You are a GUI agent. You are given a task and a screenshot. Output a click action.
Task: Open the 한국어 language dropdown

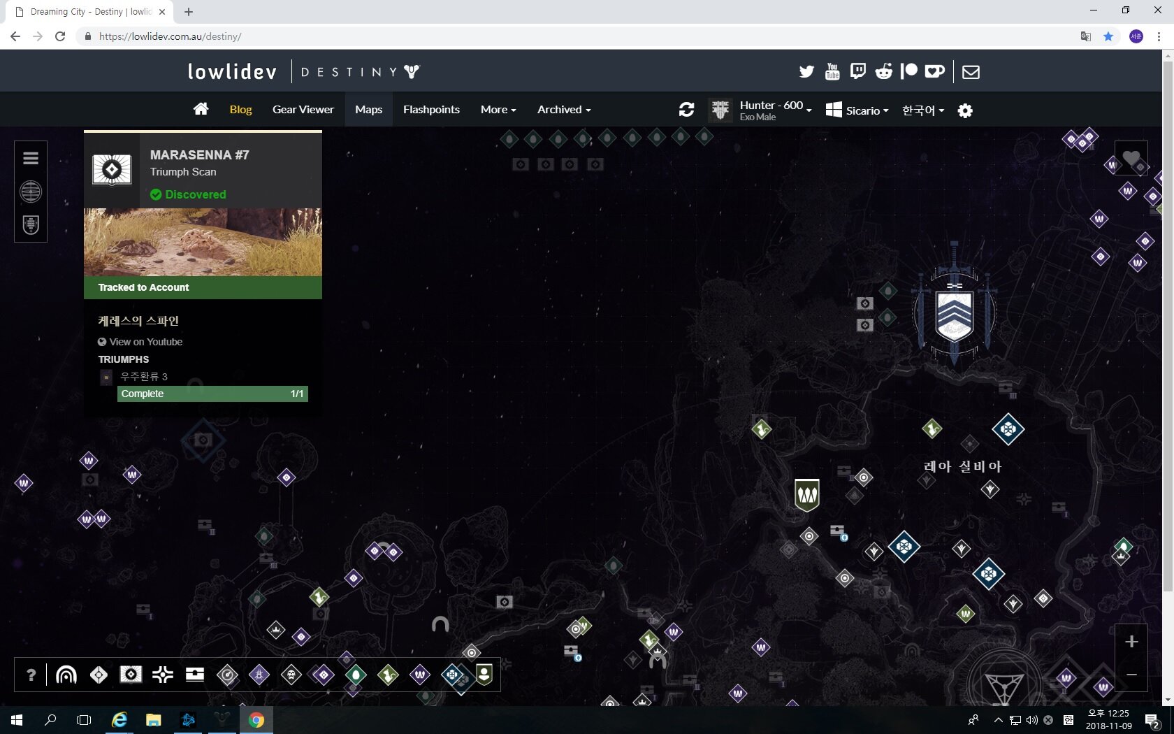[923, 110]
